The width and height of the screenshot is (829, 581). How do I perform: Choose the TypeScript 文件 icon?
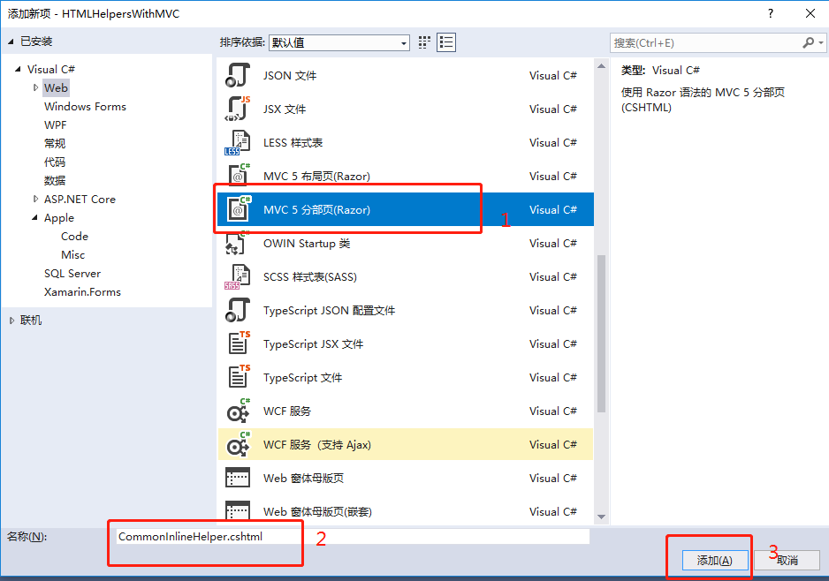click(238, 378)
